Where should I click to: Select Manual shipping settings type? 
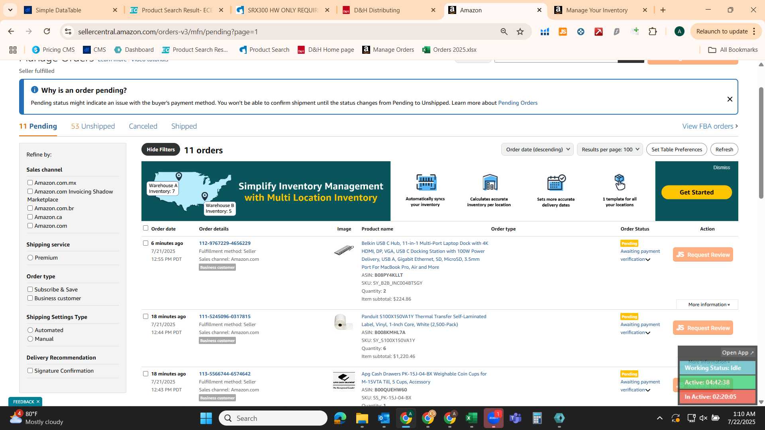tap(30, 339)
